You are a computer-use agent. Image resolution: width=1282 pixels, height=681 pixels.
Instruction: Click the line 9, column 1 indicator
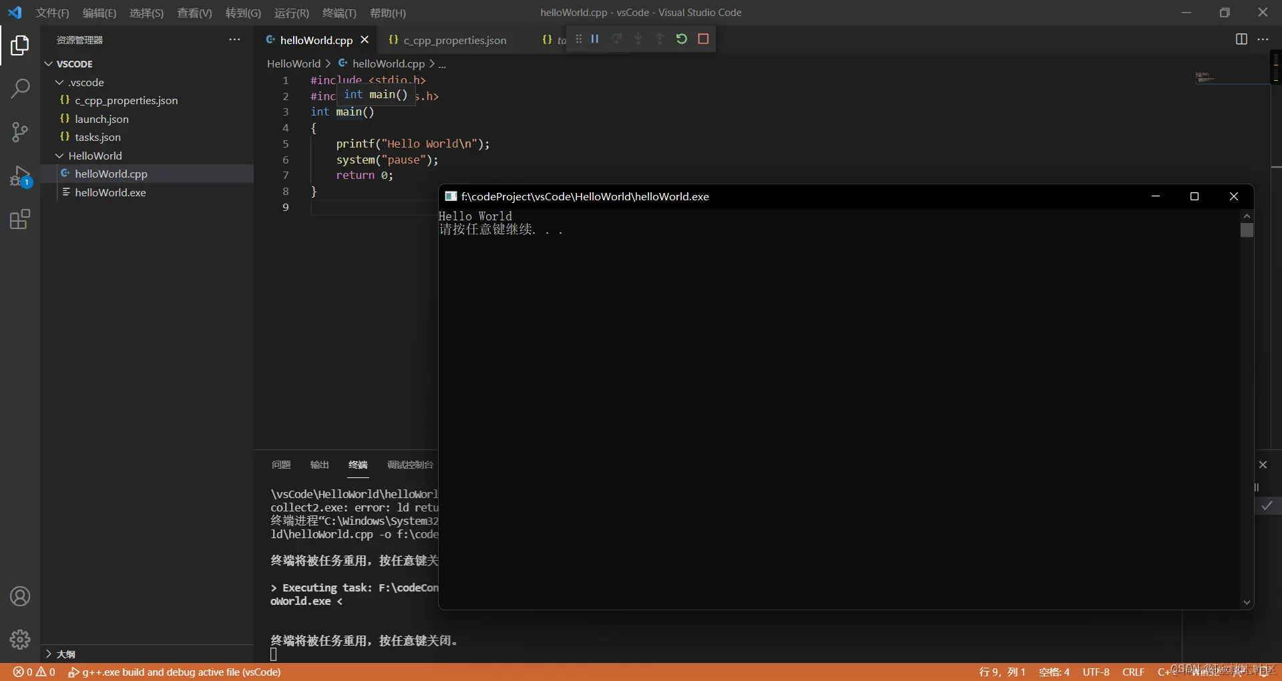(x=1002, y=672)
